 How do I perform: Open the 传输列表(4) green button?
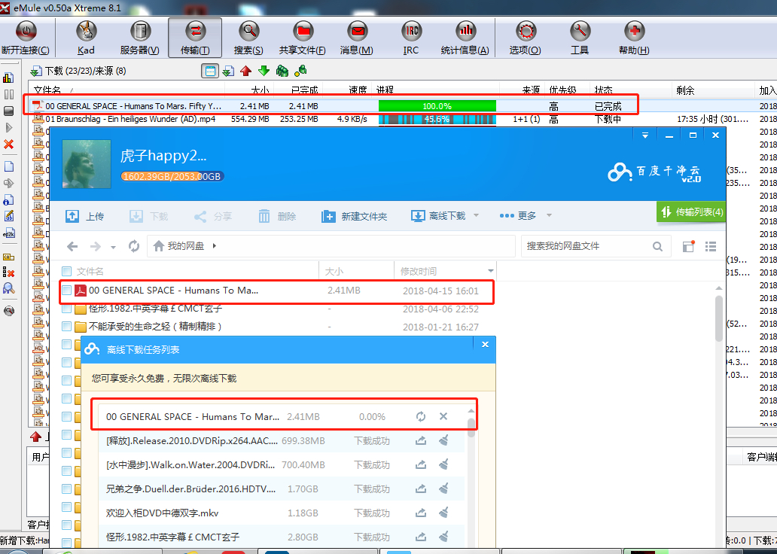[x=692, y=212]
